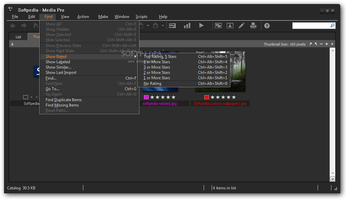This screenshot has height=200, width=347.
Task: Open the Make menu
Action: pos(103,17)
